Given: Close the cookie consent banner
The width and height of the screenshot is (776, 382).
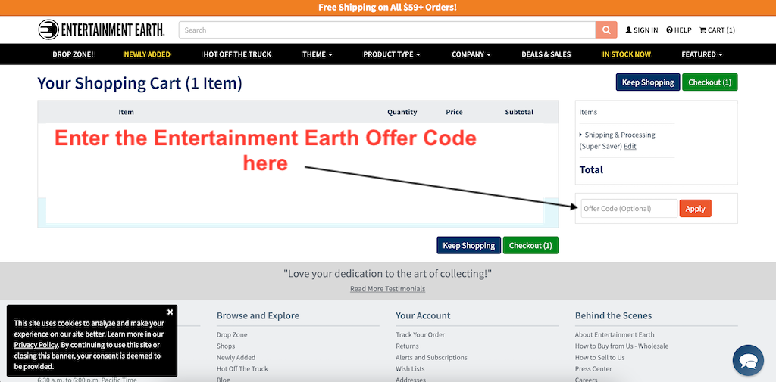Looking at the screenshot, I should (x=170, y=312).
